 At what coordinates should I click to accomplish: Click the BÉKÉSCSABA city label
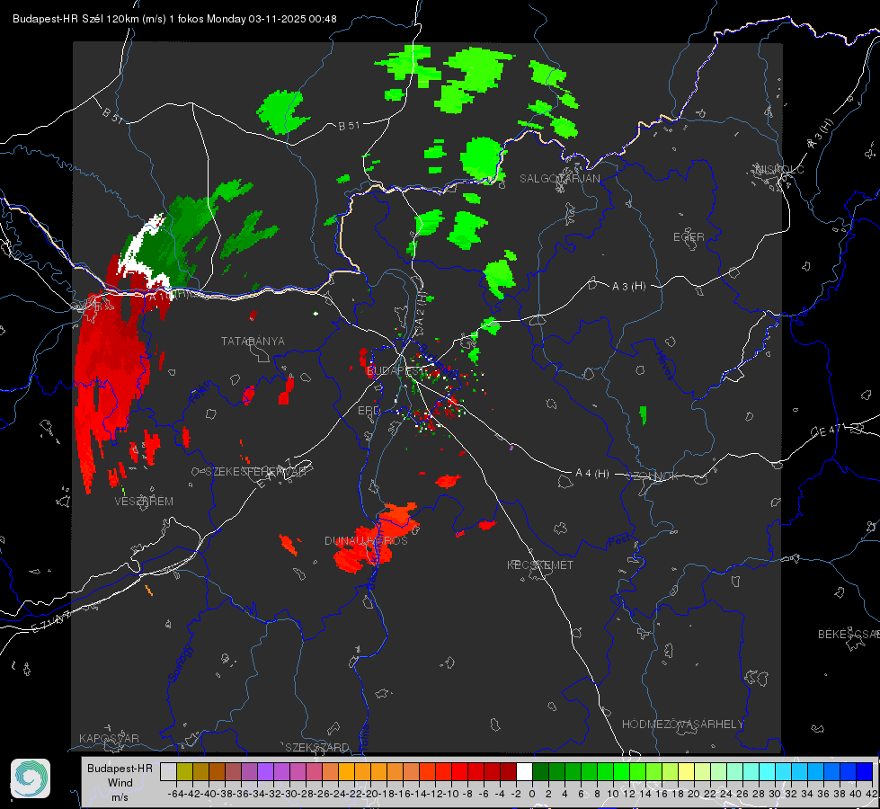coord(849,634)
